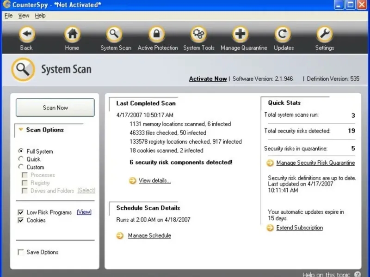Open Active Protection padlock icon
Viewport: 370px width, 277px height.
pos(156,34)
